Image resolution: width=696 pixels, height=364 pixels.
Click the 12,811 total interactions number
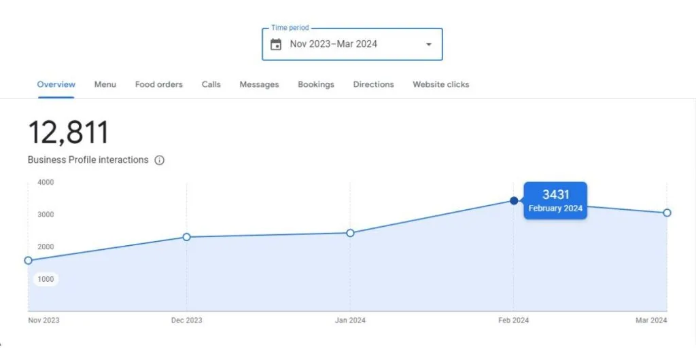click(x=69, y=132)
